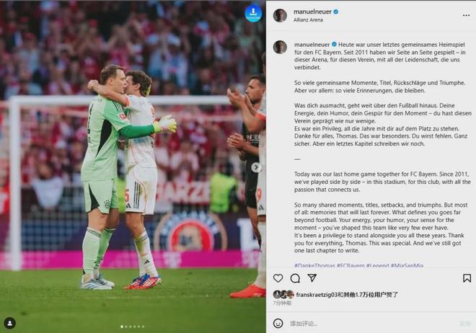Save post with the bookmark icon
This screenshot has width=476, height=333.
coord(467,278)
